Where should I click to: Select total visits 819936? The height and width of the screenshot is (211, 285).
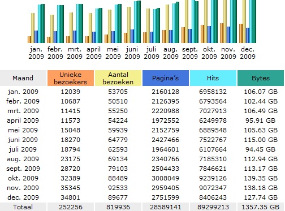(x=118, y=207)
